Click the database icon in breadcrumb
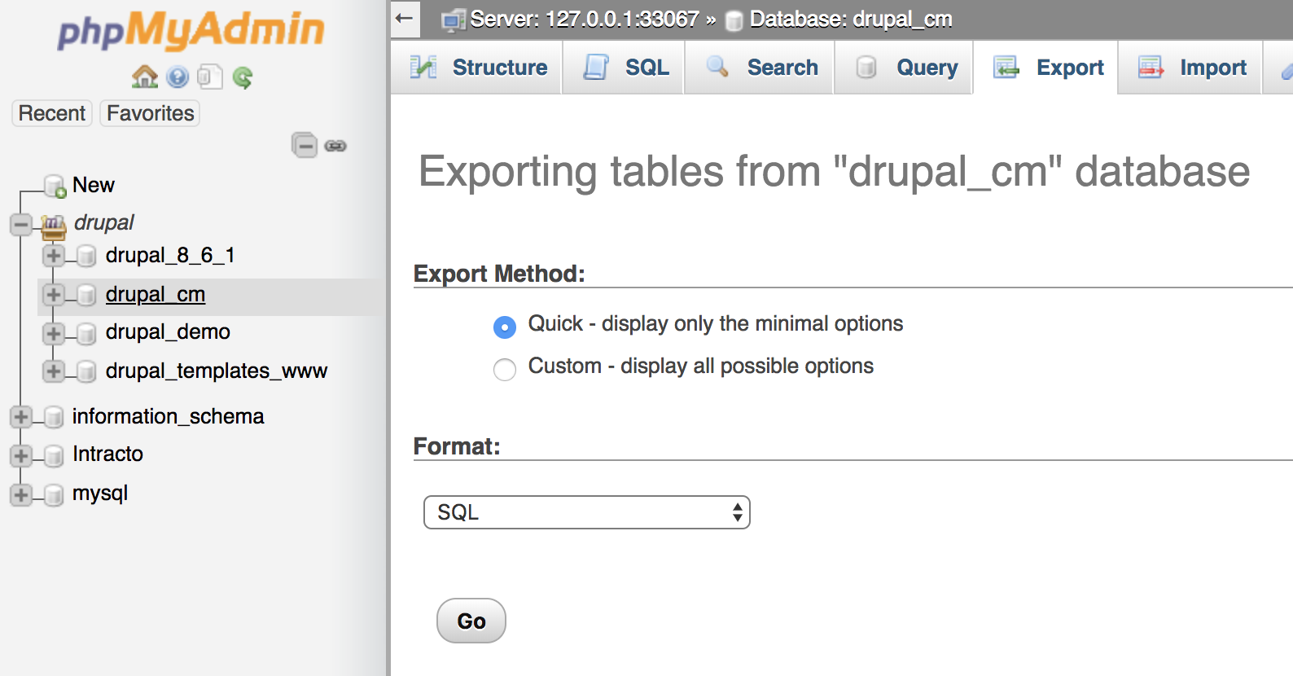The image size is (1293, 676). (734, 20)
